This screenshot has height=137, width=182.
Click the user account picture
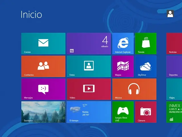pos(170,14)
